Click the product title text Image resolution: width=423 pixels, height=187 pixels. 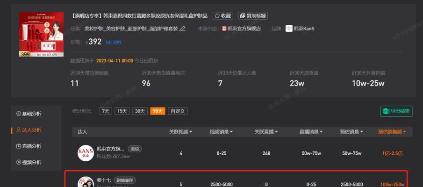tap(139, 15)
